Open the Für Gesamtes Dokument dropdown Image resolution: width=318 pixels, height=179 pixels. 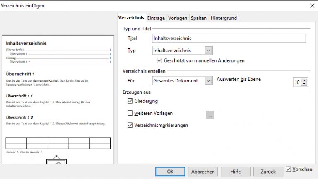pos(208,80)
